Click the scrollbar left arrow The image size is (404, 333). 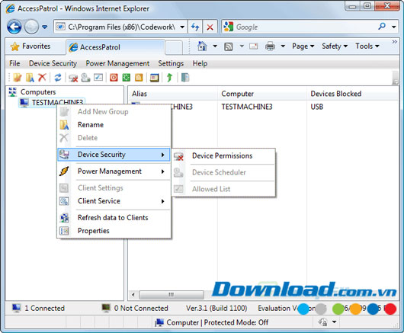[133, 295]
